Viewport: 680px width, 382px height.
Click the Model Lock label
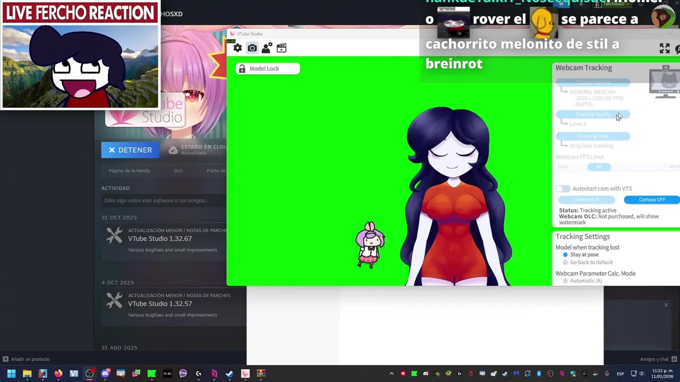(x=264, y=68)
